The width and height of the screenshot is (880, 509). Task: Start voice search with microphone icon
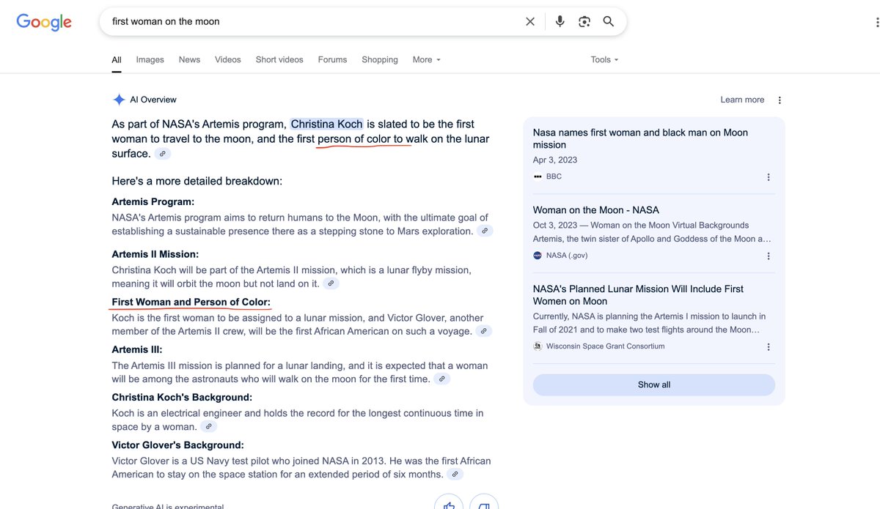click(x=560, y=22)
